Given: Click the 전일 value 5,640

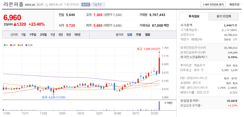Looking at the screenshot, I should (70, 15).
